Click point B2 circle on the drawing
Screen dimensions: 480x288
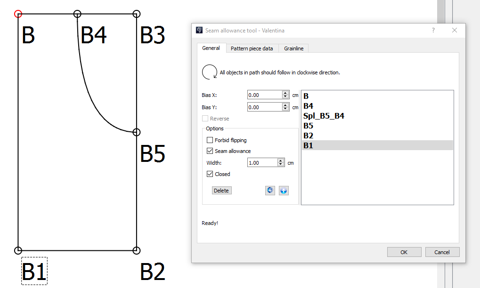(136, 250)
